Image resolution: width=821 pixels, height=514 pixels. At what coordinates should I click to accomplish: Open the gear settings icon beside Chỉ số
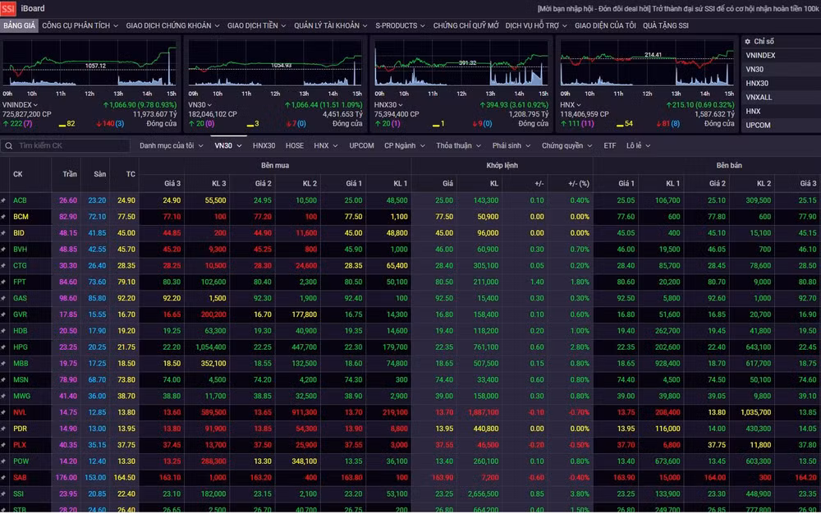[748, 41]
